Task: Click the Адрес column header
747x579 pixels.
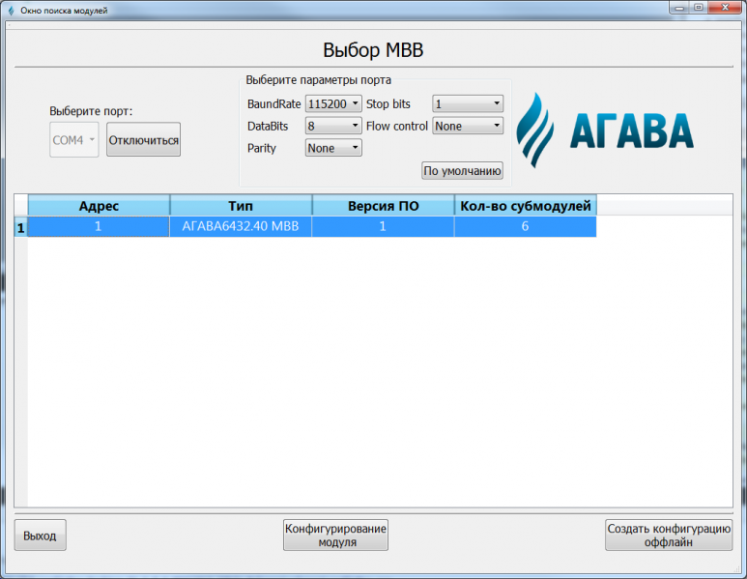Action: pyautogui.click(x=99, y=206)
